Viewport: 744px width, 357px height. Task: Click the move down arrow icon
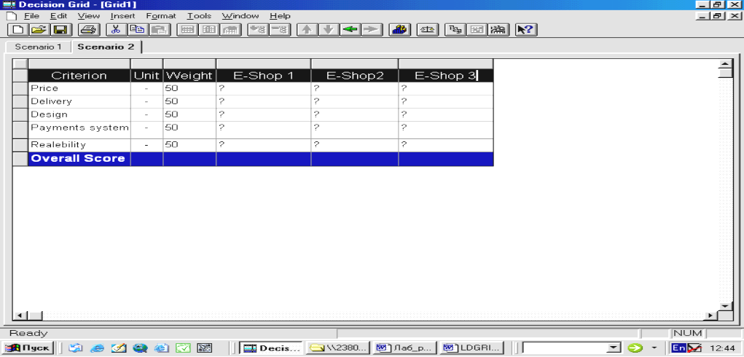pos(329,30)
